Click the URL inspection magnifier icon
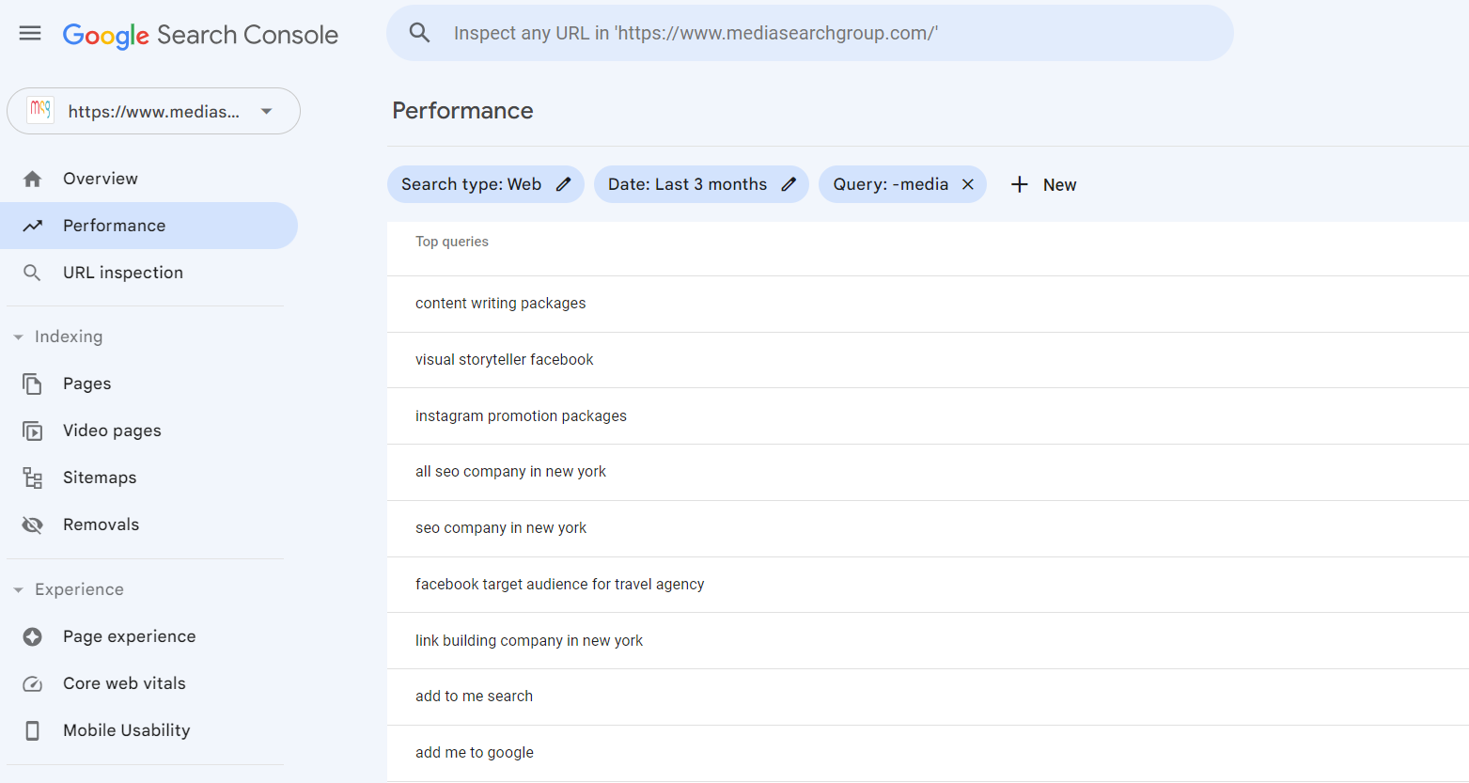This screenshot has width=1469, height=783. click(x=32, y=273)
